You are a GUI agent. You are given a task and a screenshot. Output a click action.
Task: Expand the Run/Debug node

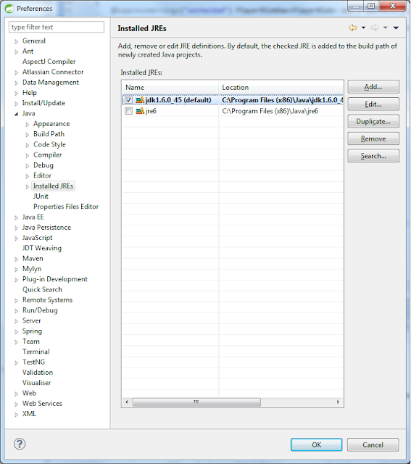pyautogui.click(x=17, y=311)
